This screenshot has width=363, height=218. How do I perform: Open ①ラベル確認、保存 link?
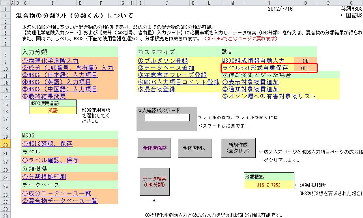(x=50, y=160)
